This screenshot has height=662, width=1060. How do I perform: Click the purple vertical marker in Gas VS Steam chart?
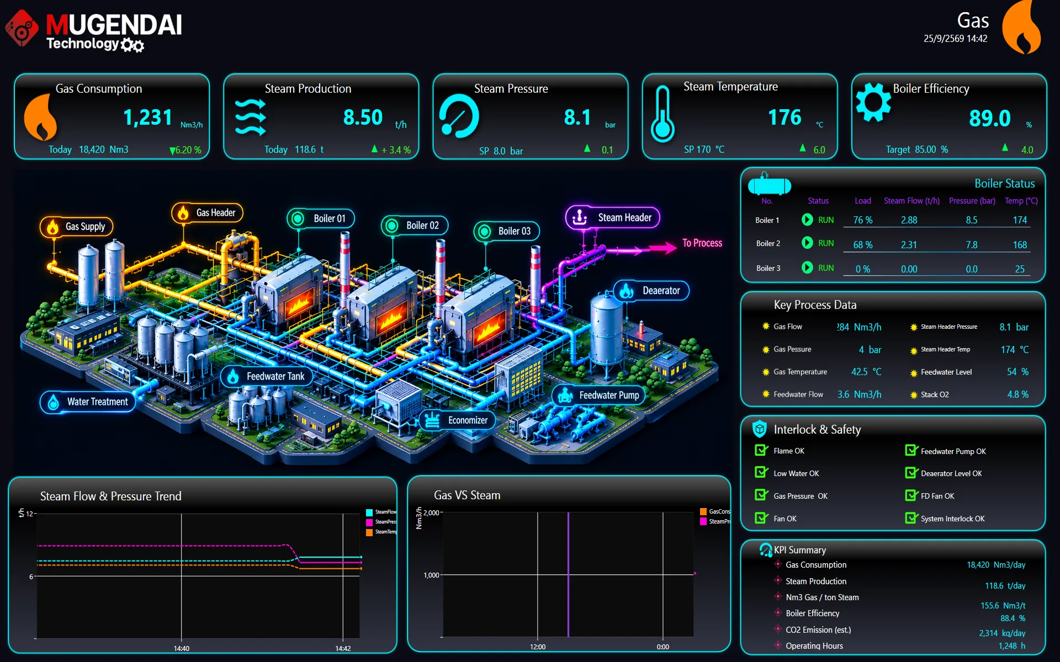coord(568,574)
